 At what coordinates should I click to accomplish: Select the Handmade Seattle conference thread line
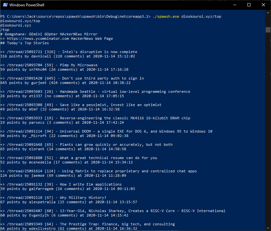(x=95, y=92)
